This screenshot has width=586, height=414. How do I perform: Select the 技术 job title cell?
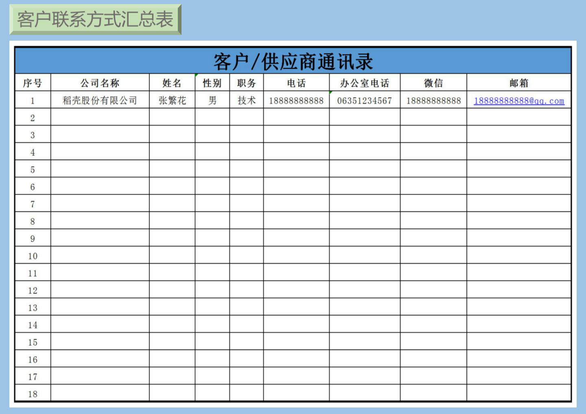click(x=247, y=100)
